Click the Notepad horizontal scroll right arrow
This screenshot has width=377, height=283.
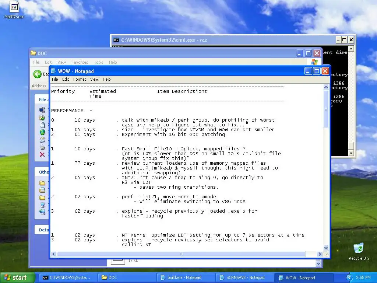[320, 254]
